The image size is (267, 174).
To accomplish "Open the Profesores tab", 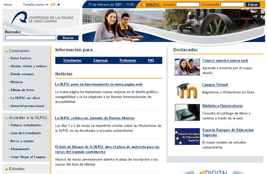I will [x=128, y=60].
